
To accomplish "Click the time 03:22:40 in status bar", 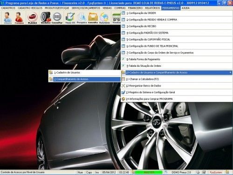I will [x=124, y=172].
